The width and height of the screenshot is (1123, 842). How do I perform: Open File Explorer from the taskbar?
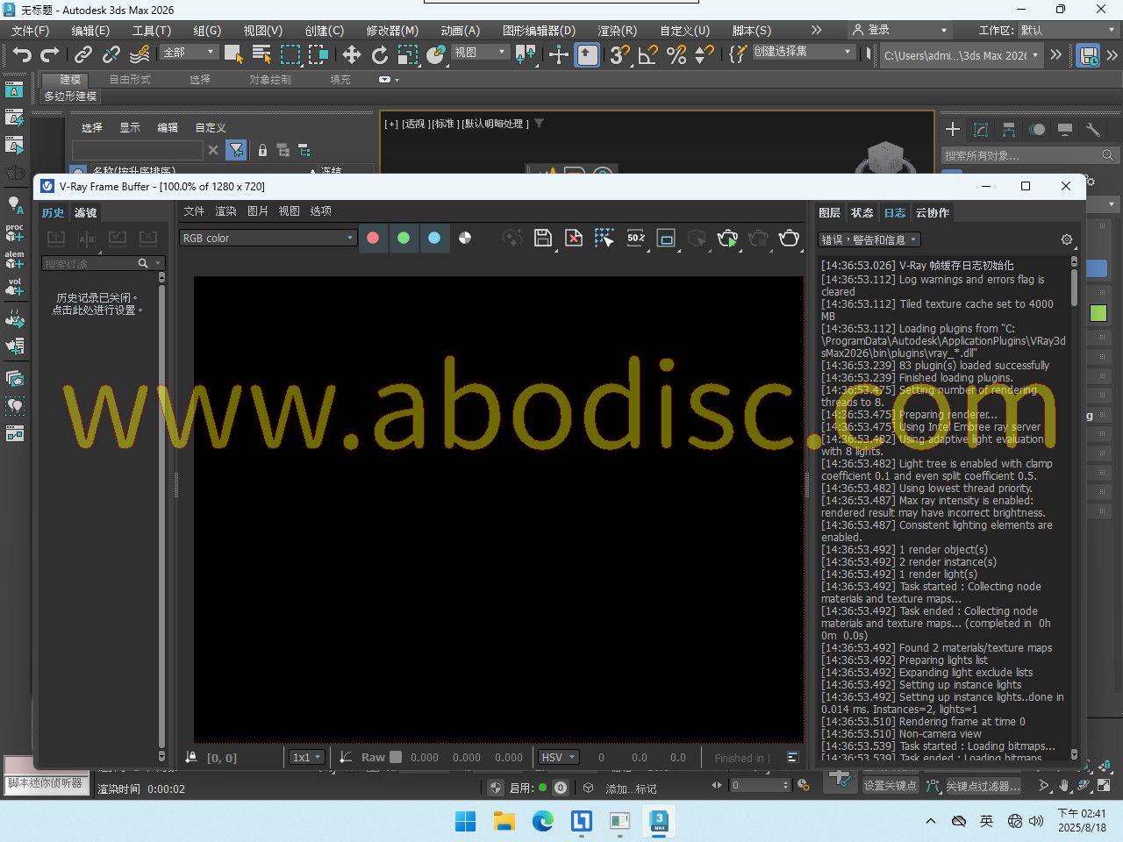(x=504, y=821)
